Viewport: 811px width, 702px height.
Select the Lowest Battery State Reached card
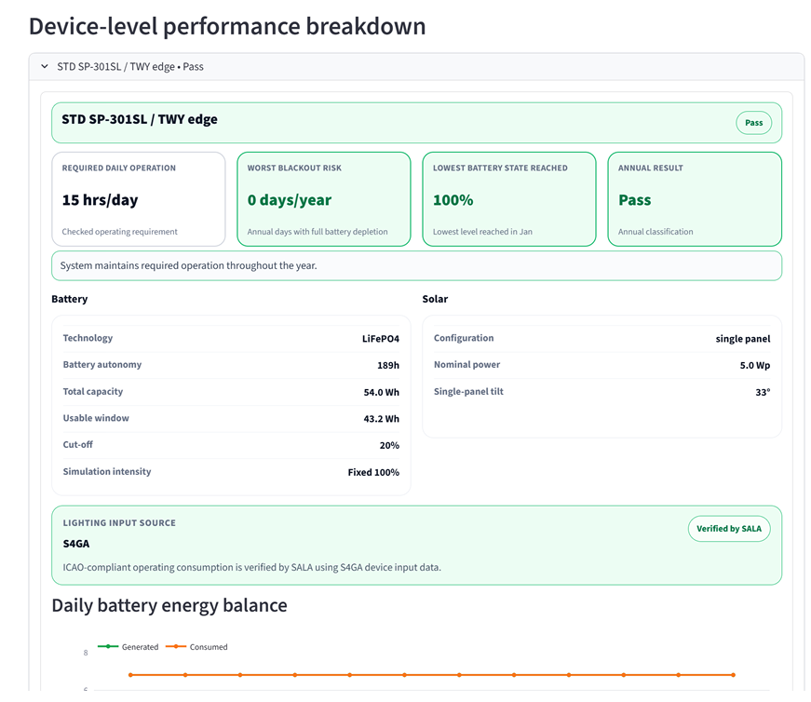(508, 199)
